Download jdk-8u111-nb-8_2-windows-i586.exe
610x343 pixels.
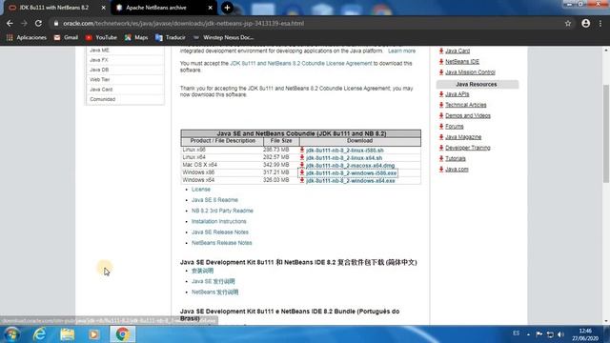point(352,173)
